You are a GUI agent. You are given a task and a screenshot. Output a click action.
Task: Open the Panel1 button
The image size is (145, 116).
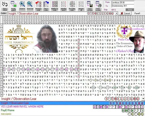pos(137,13)
